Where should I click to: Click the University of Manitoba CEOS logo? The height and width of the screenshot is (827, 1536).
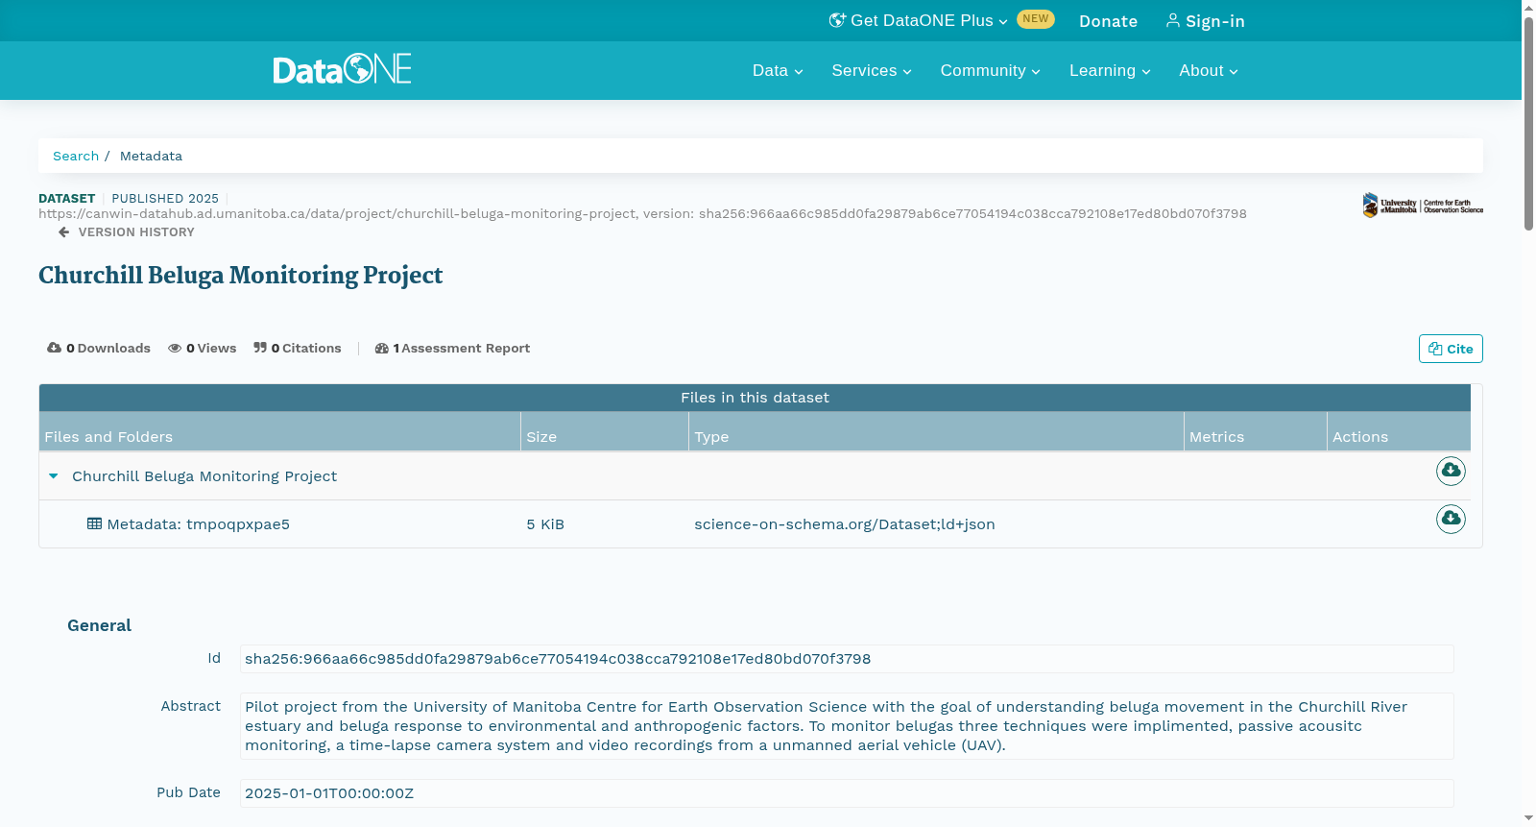point(1423,205)
